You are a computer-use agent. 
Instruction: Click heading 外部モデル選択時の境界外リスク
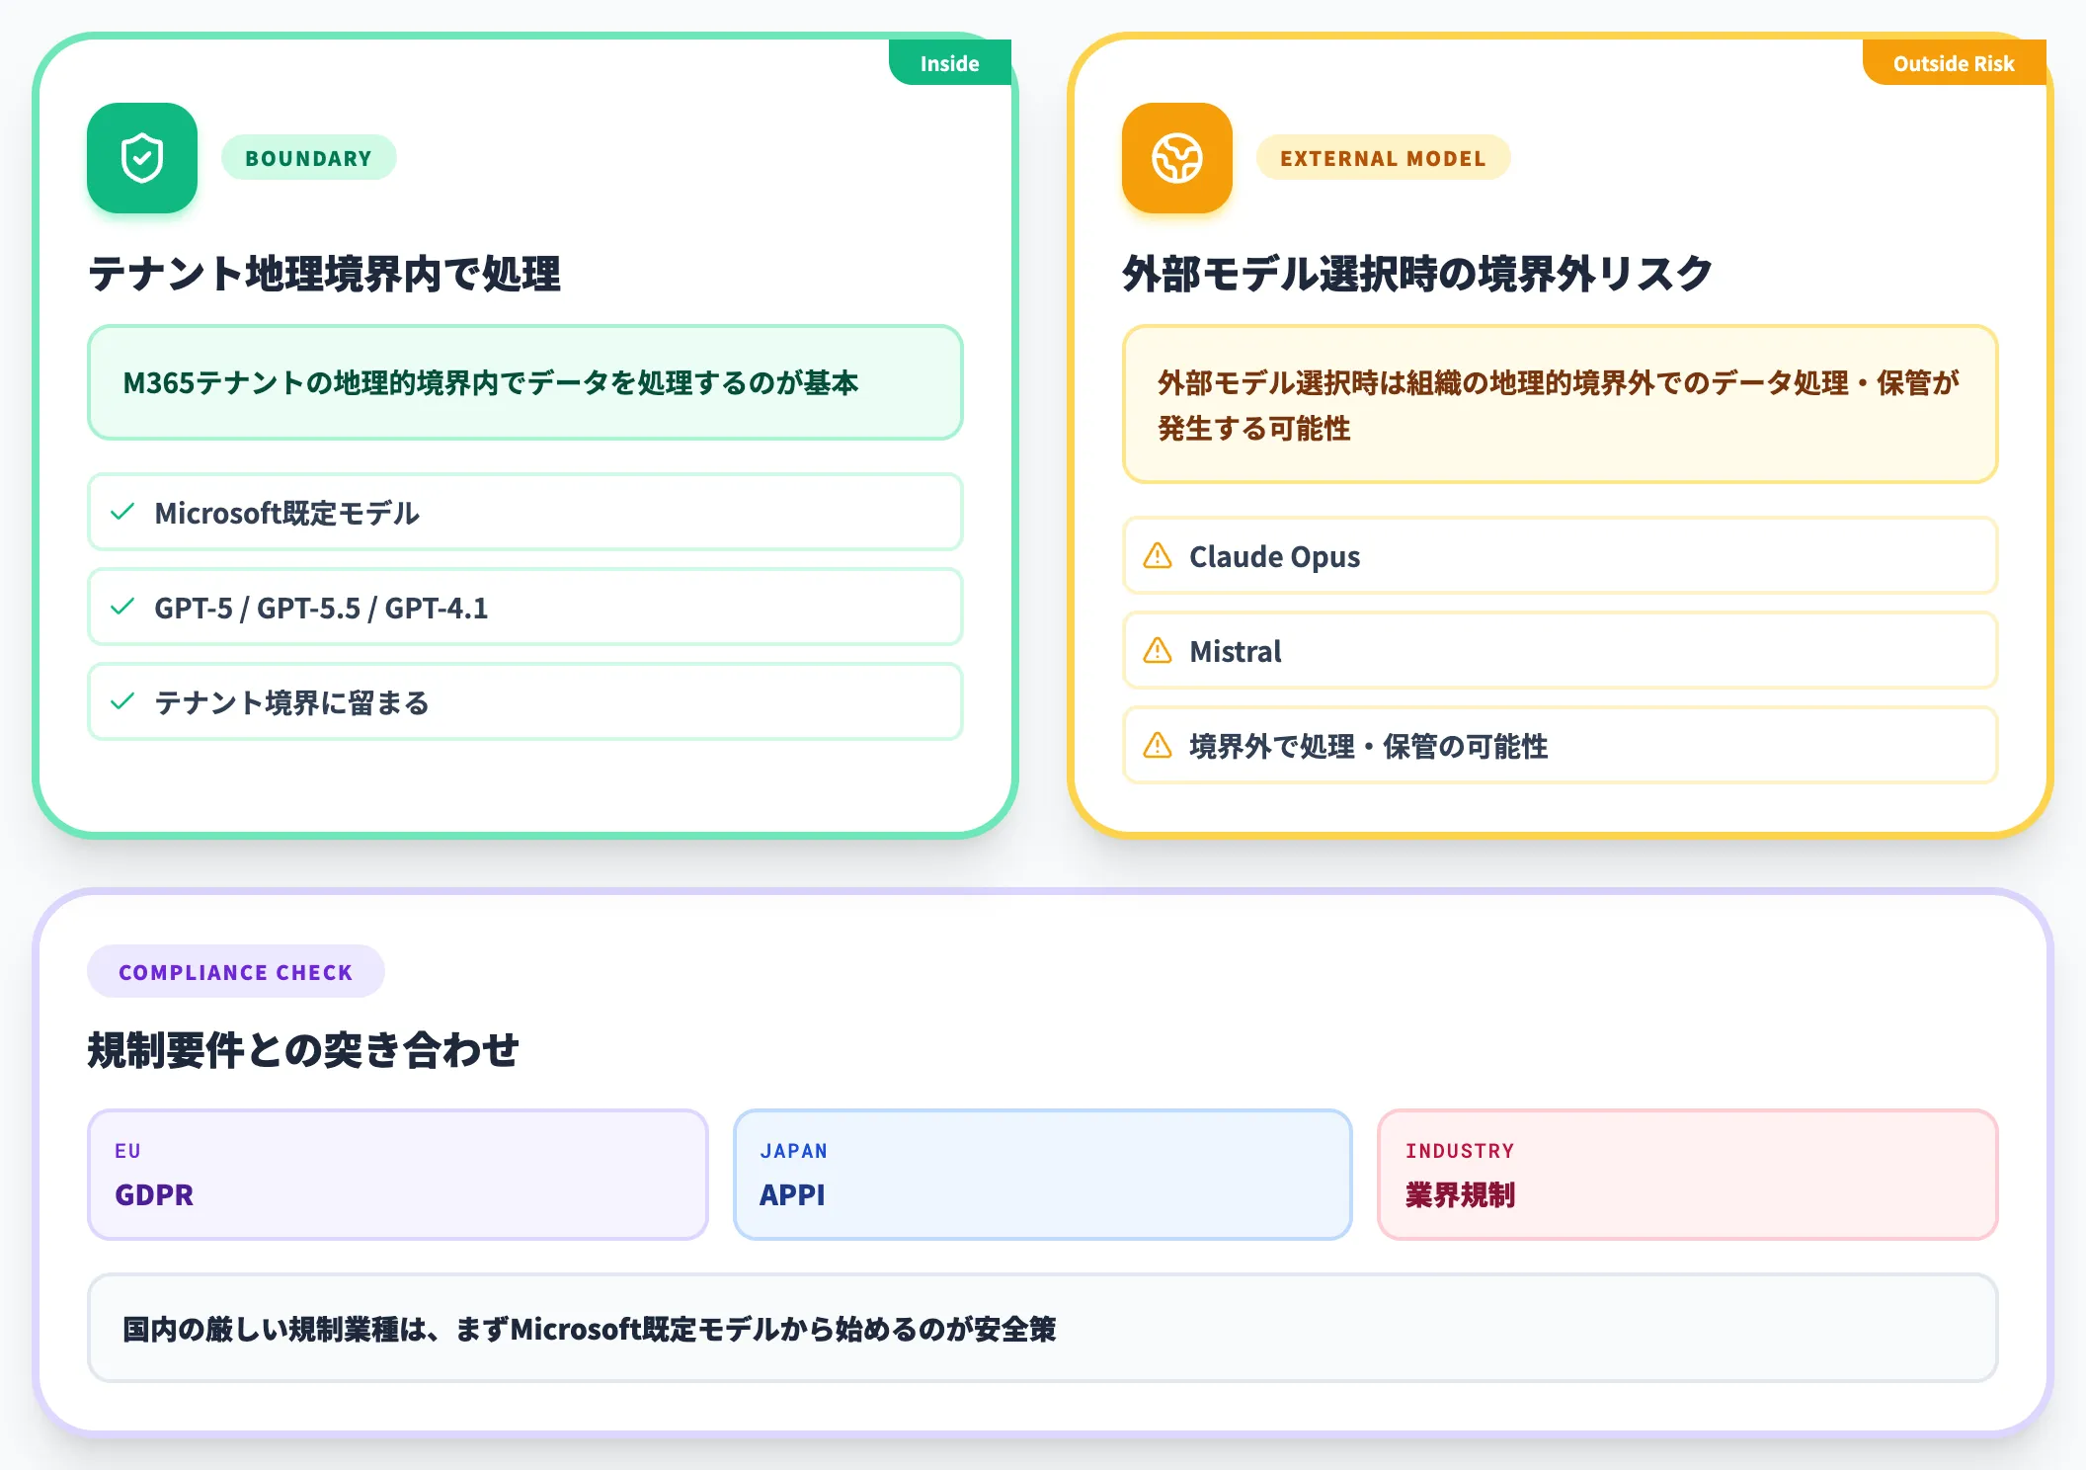pos(1417,274)
